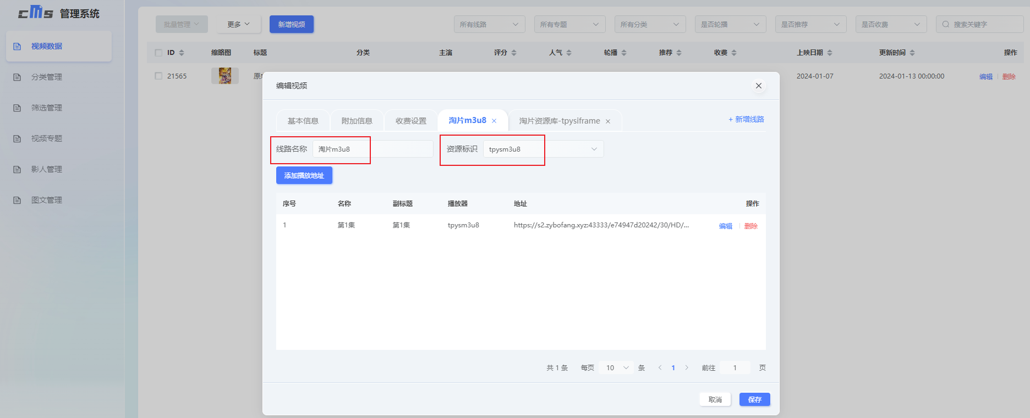Click the search magnifier in 搜索关键字 box
Image resolution: width=1030 pixels, height=418 pixels.
946,24
